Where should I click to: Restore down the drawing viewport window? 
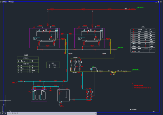click(159, 2)
